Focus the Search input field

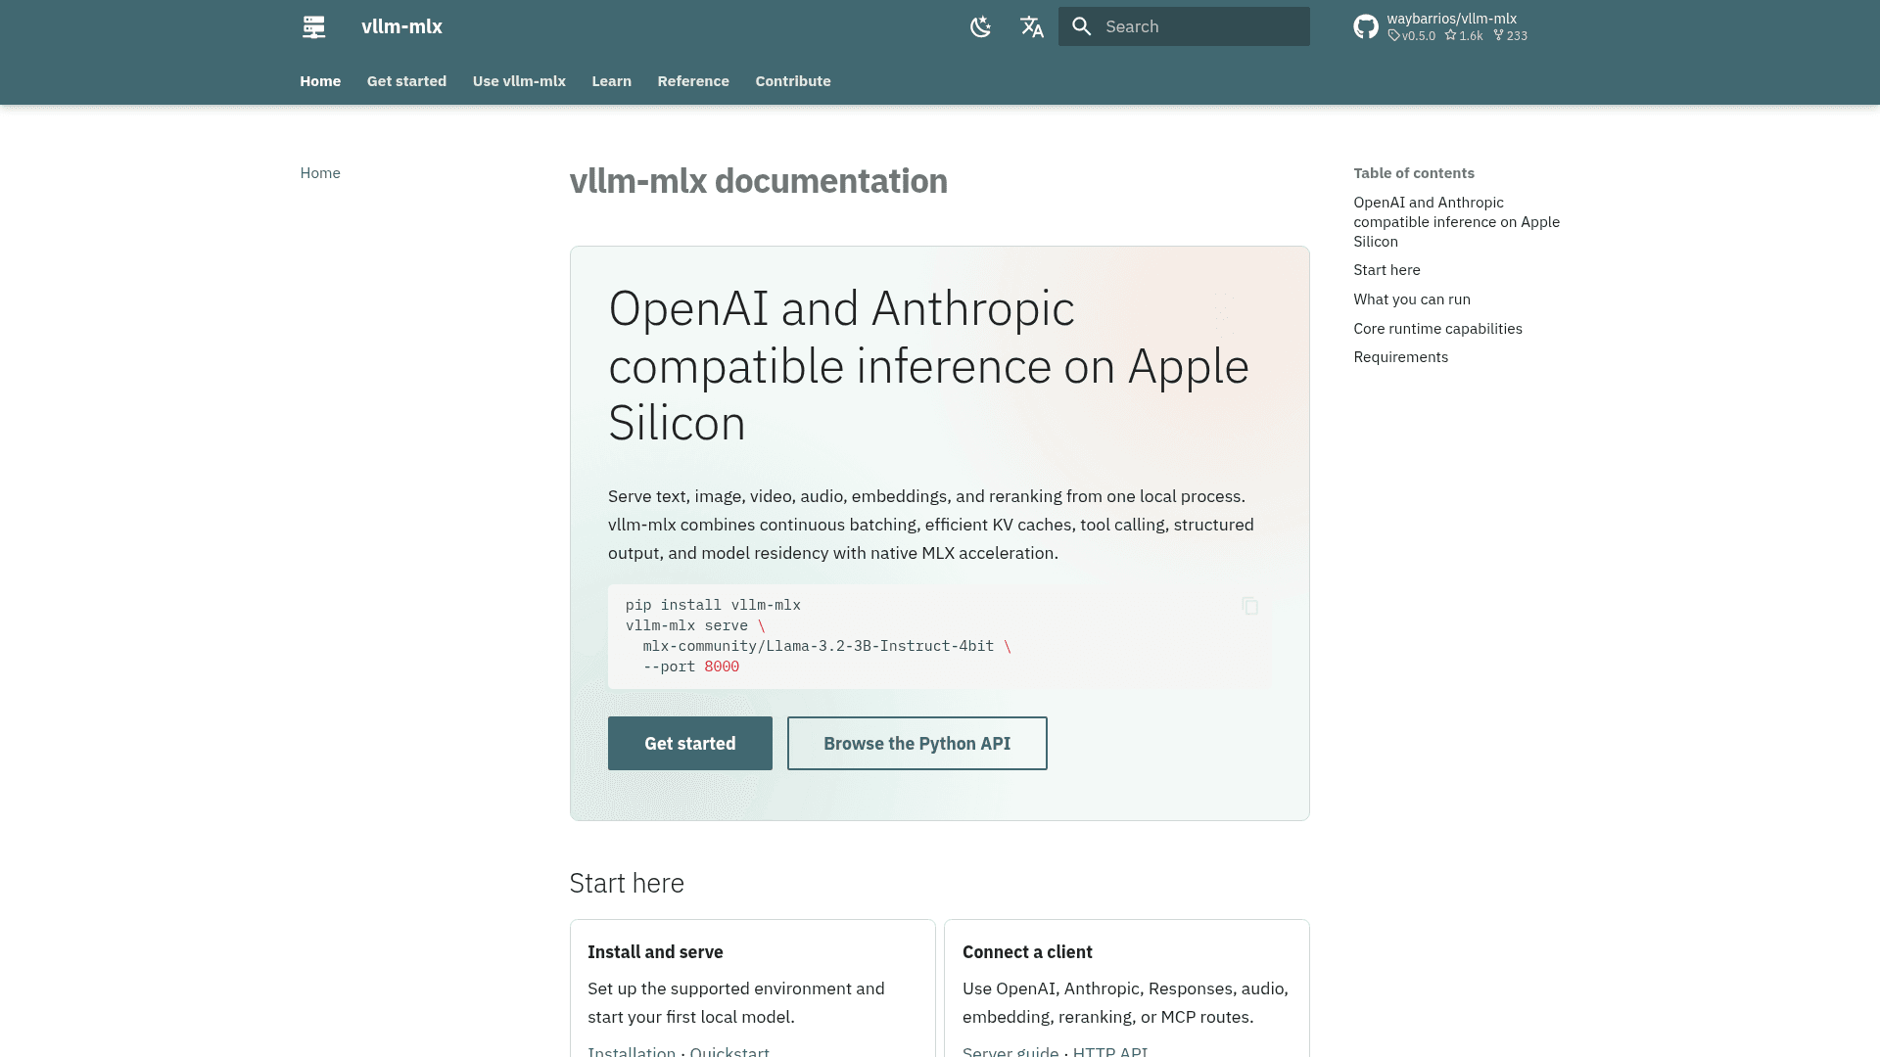click(x=1184, y=26)
